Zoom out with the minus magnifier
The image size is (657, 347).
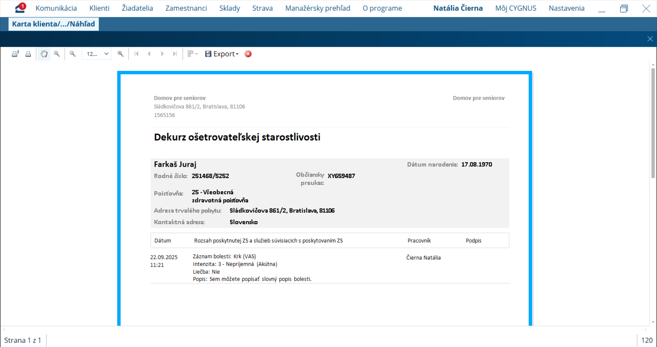pos(73,54)
